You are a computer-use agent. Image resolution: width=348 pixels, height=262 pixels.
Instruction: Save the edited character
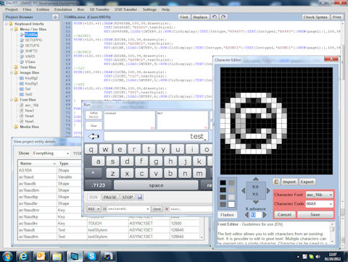coord(315,214)
